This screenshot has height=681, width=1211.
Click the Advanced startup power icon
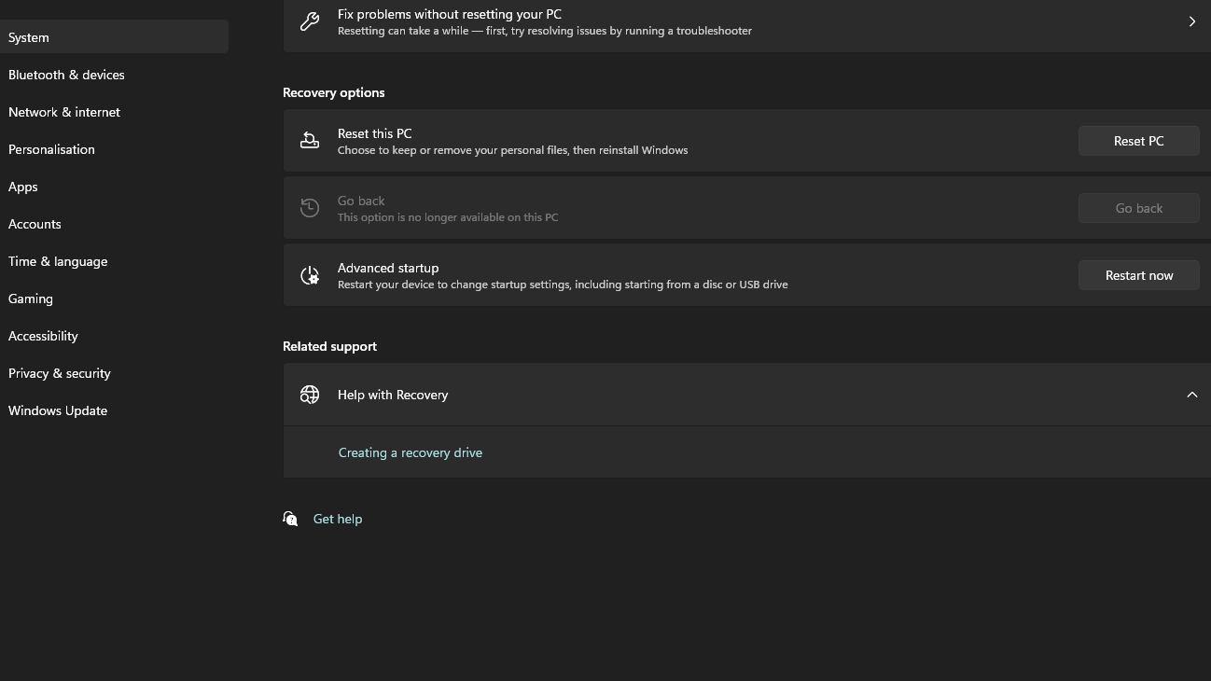(310, 275)
